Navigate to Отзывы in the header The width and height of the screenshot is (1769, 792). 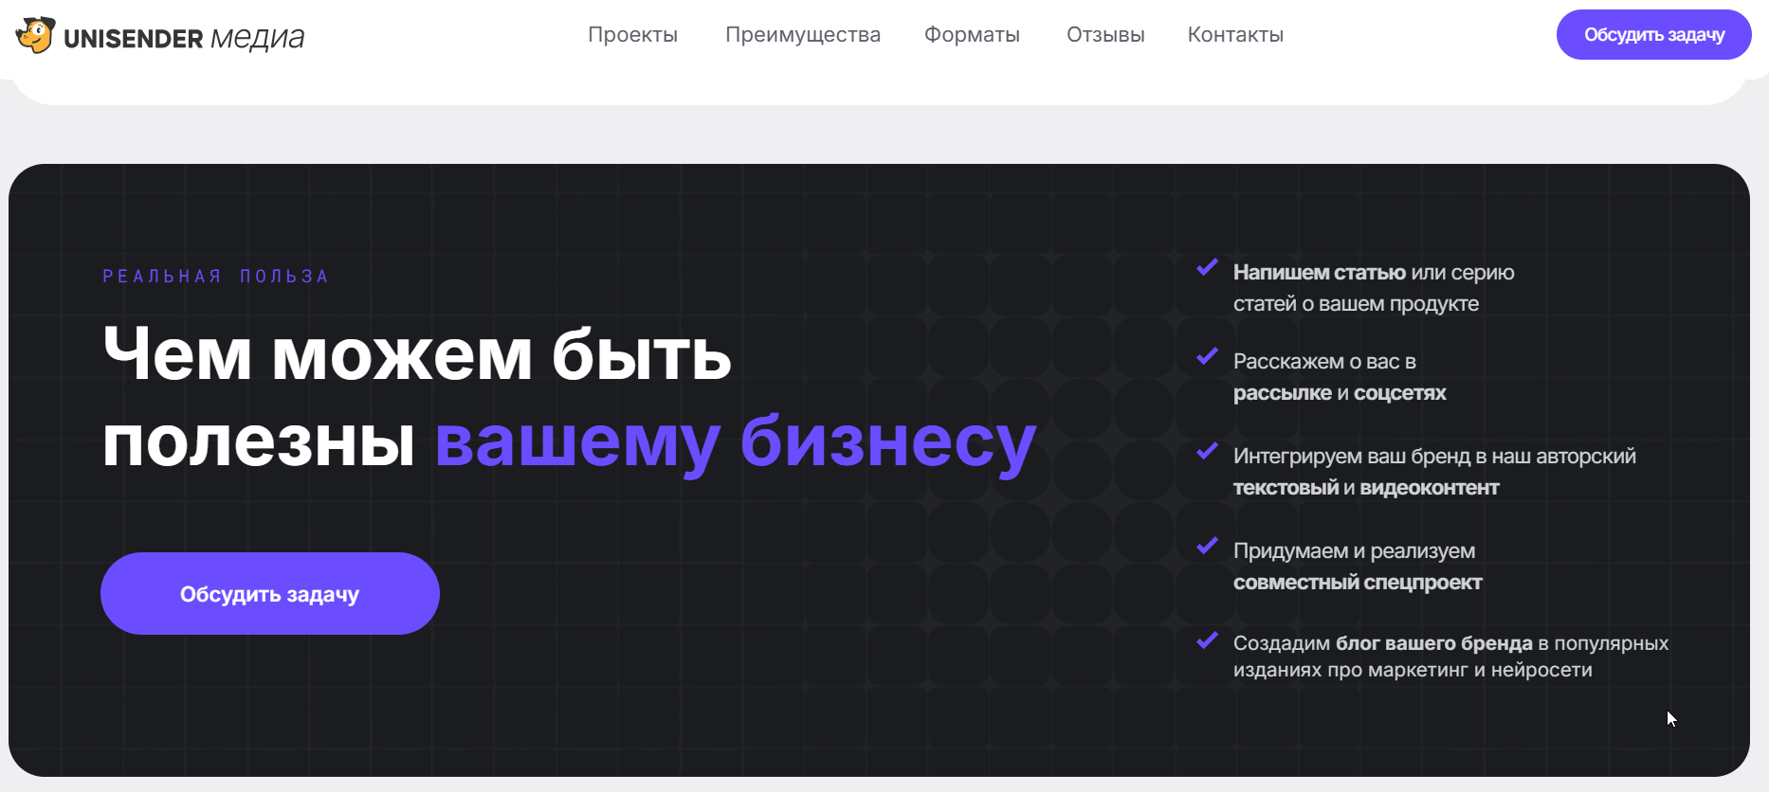click(1105, 35)
